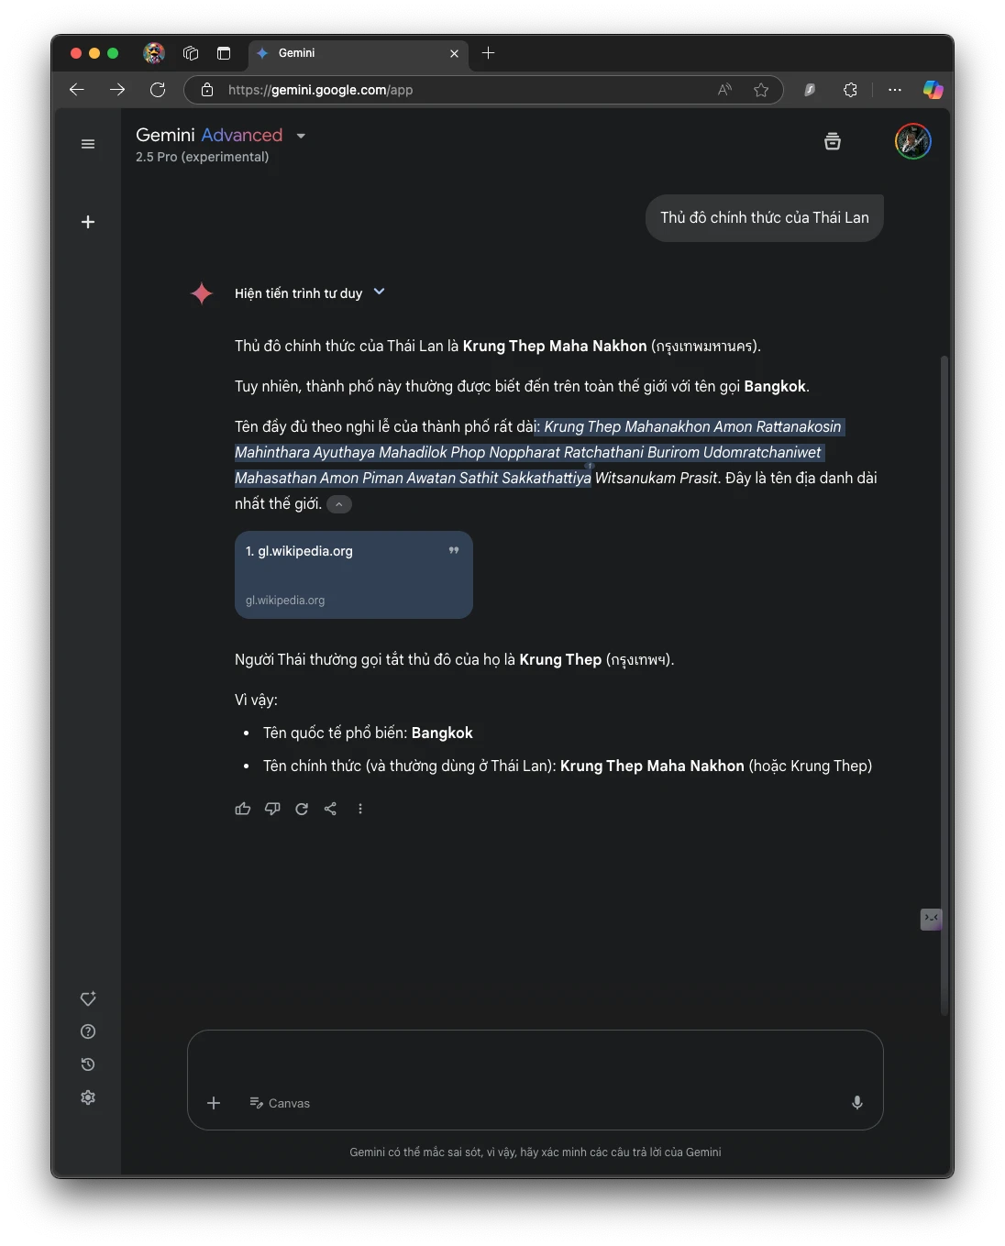Toggle the Canvas option

coord(280,1103)
